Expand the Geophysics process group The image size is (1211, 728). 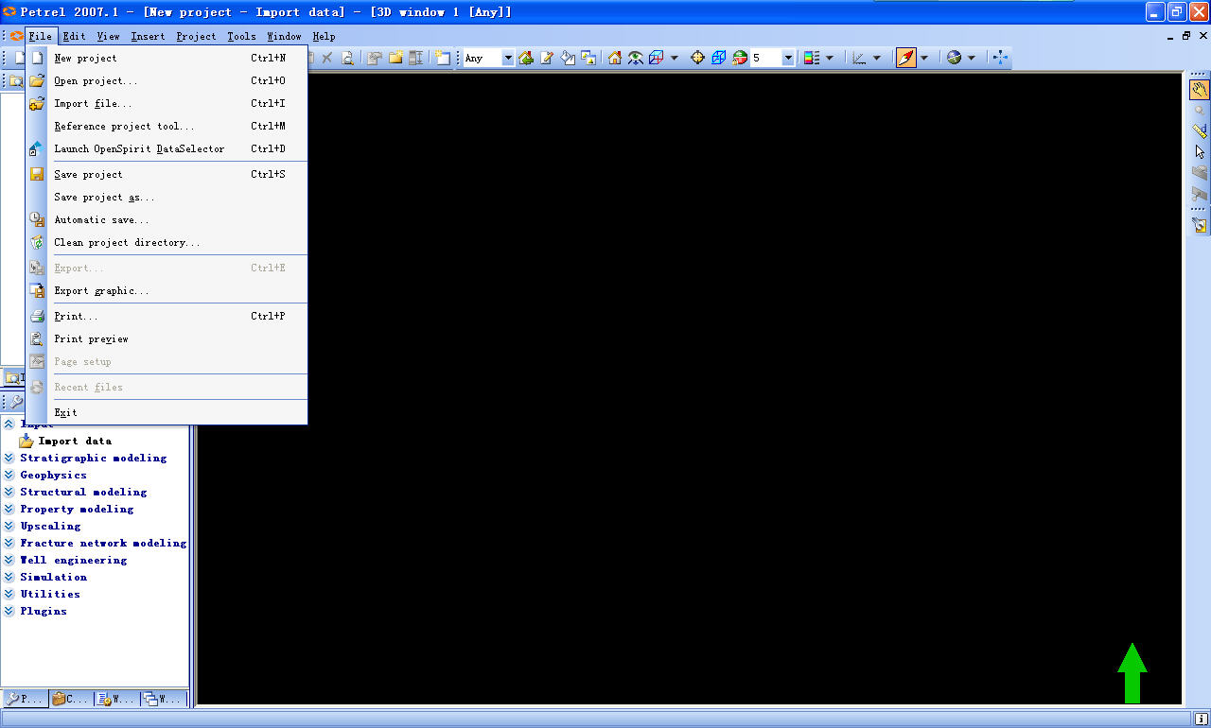(9, 475)
